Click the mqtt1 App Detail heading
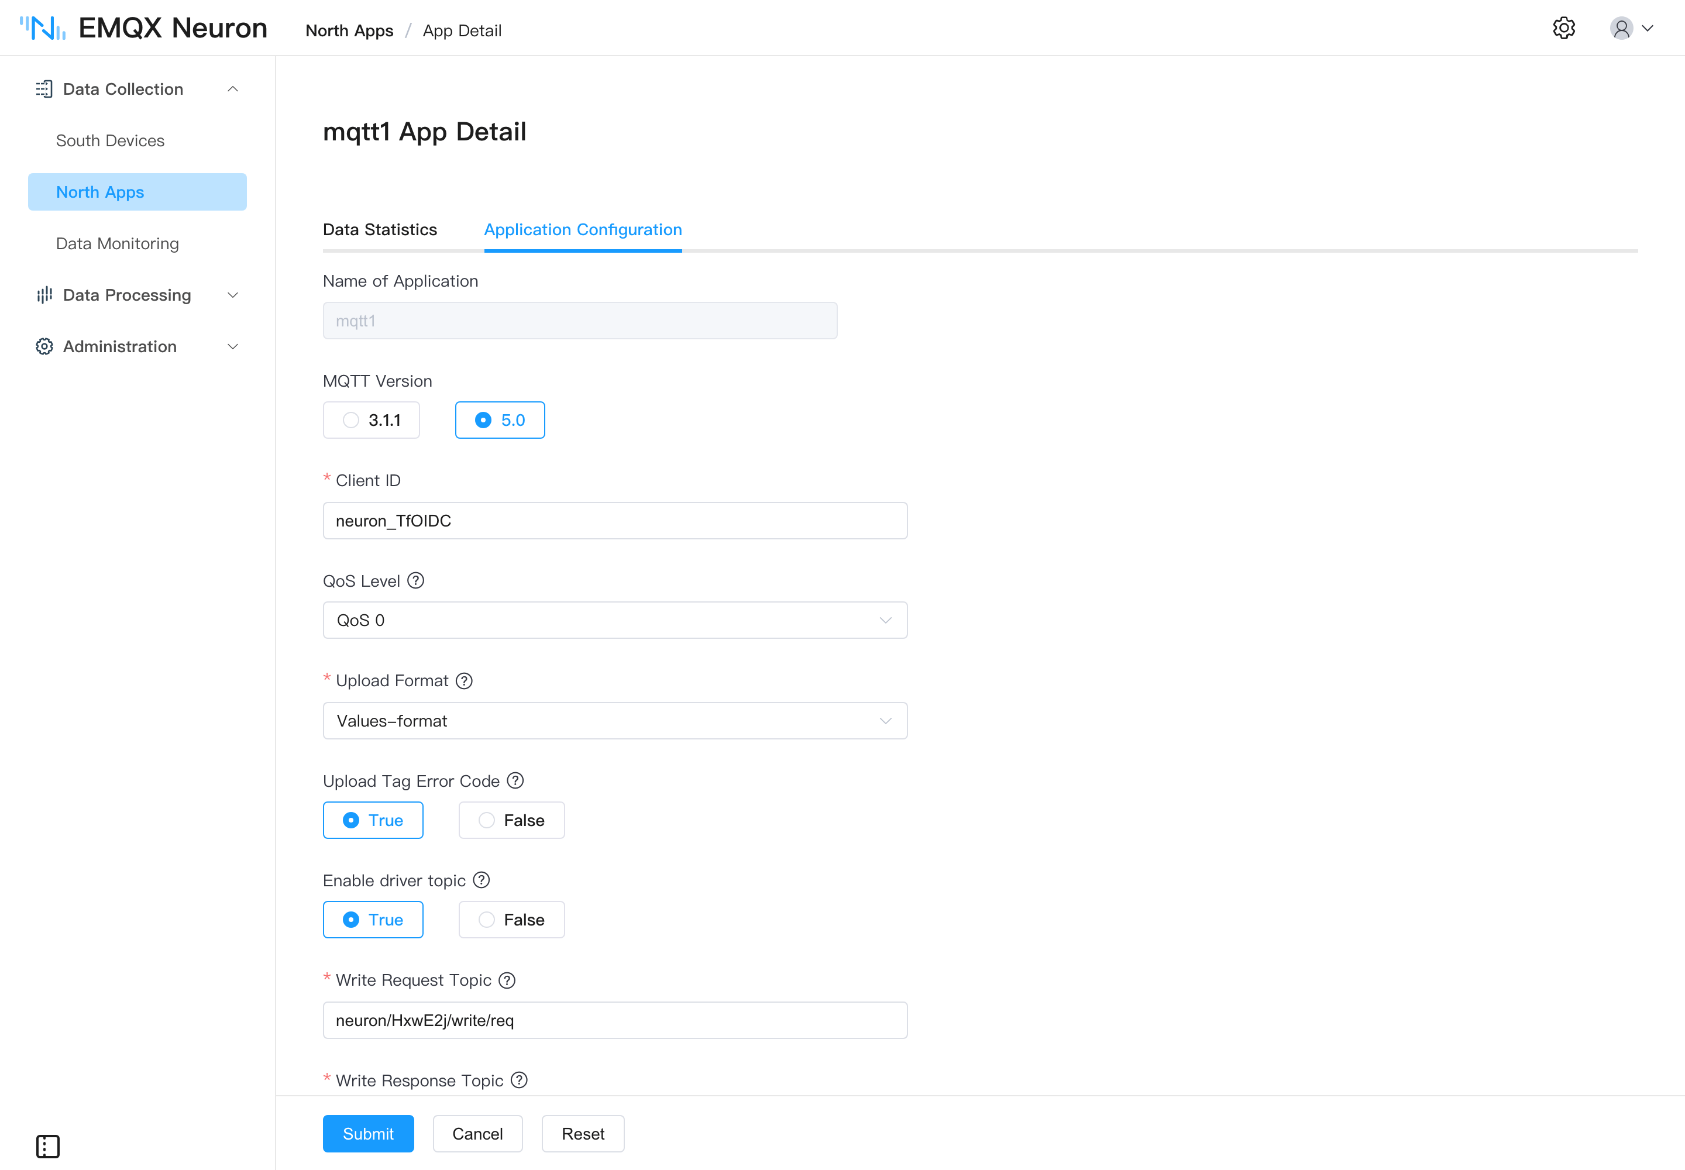This screenshot has height=1170, width=1685. point(425,132)
